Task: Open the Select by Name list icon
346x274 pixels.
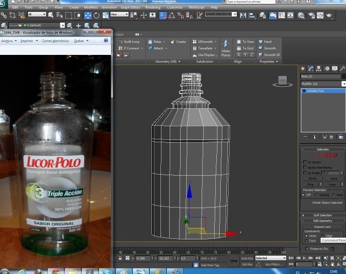Action: (59, 15)
